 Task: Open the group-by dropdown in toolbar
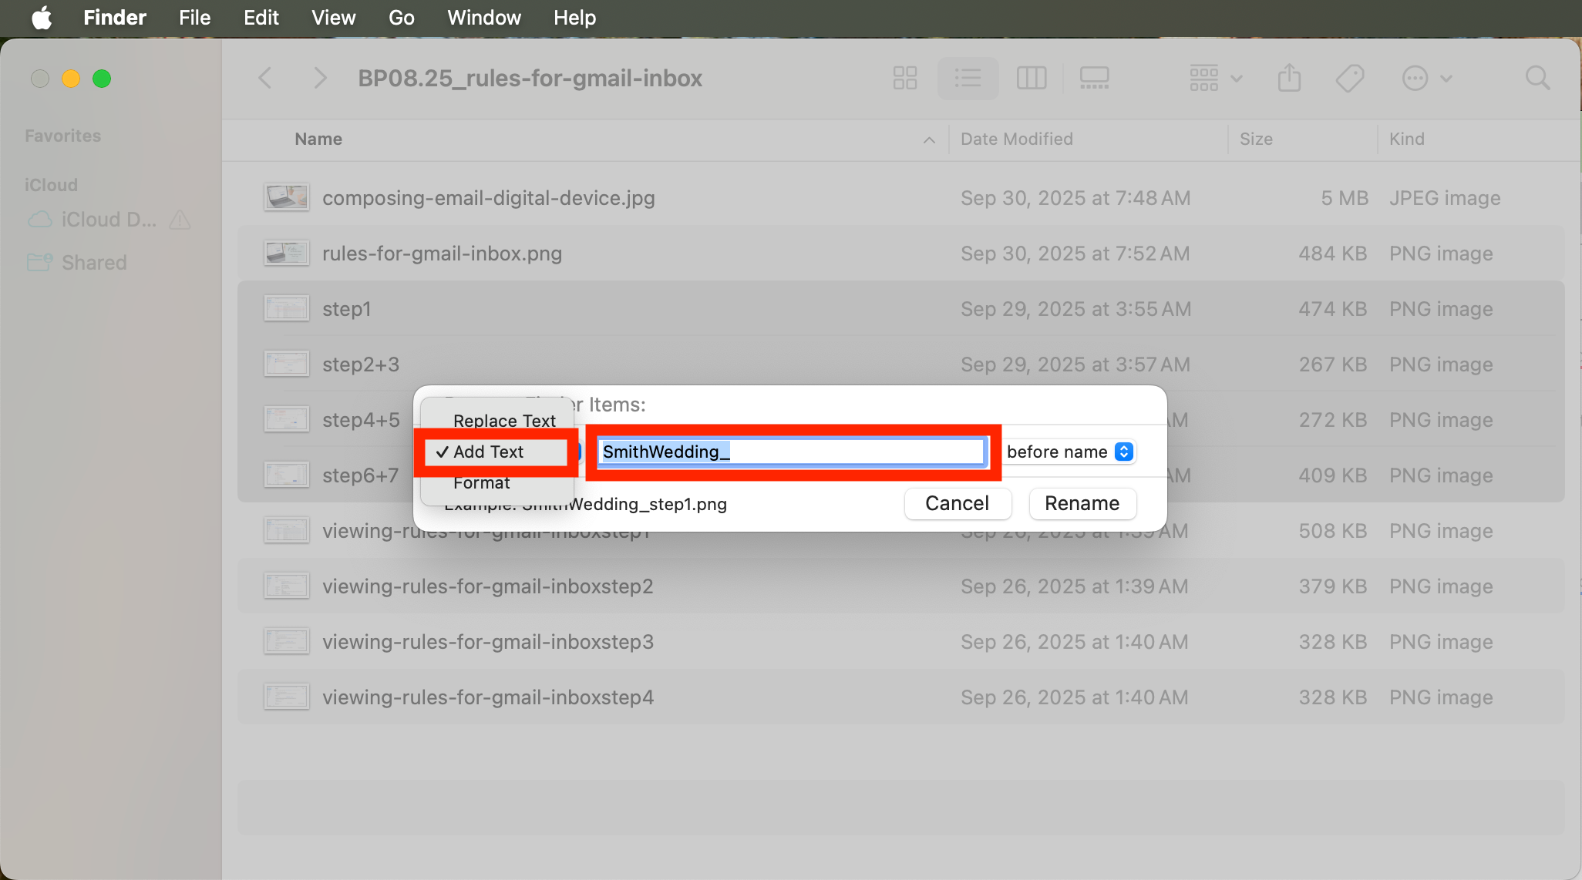click(x=1215, y=78)
